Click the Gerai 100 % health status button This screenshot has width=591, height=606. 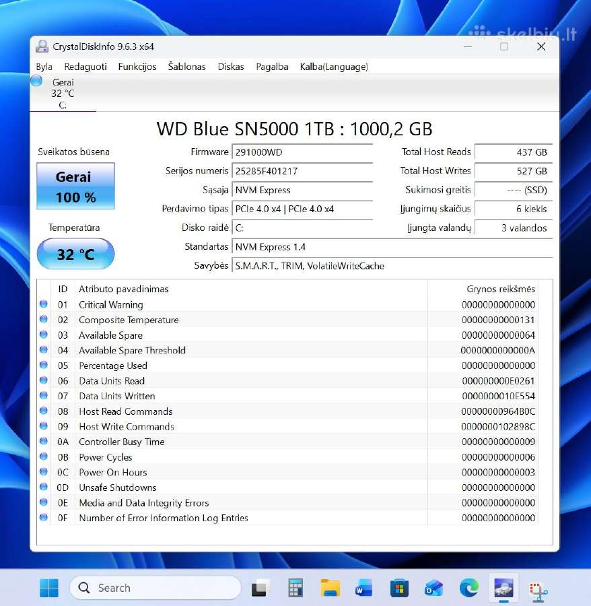pyautogui.click(x=75, y=187)
